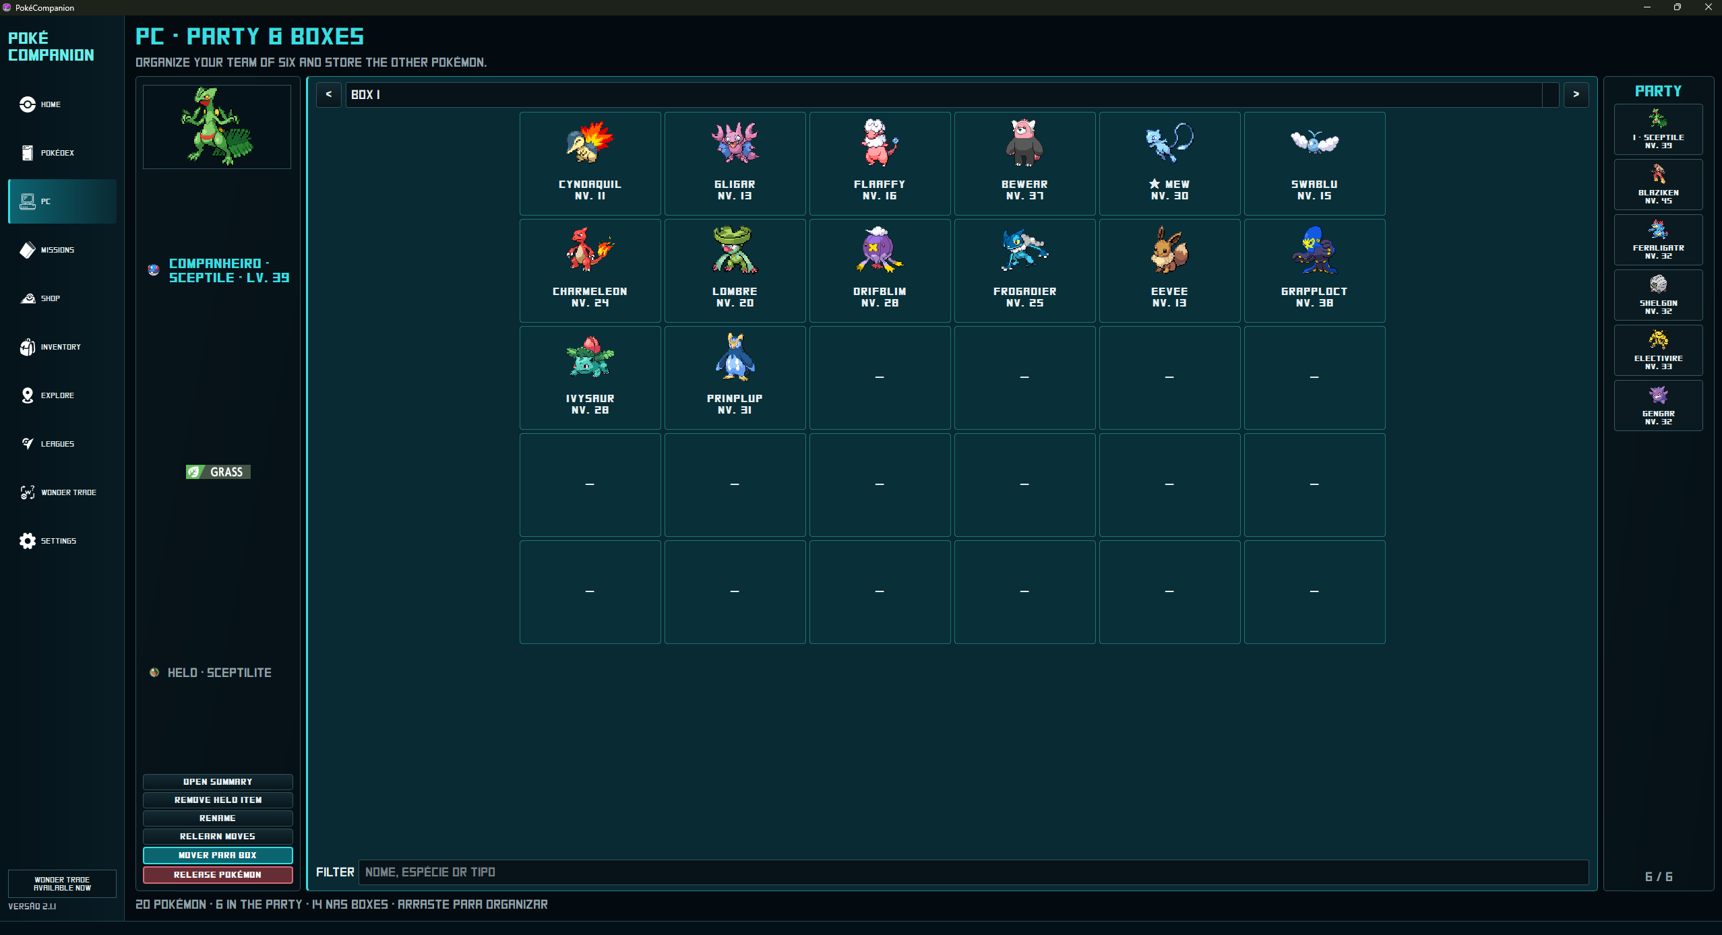Open the Pokédex menu label
Screen dimensions: 1722x935
(57, 153)
